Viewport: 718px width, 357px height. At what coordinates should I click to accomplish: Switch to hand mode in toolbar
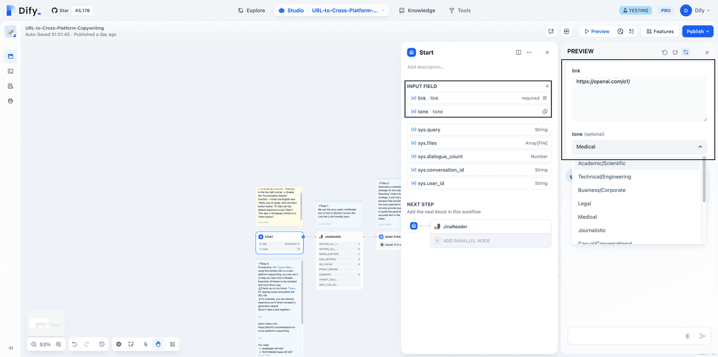158,344
